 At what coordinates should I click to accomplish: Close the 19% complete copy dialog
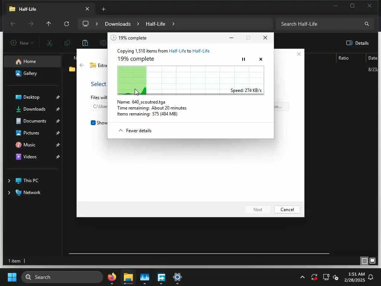[x=265, y=38]
